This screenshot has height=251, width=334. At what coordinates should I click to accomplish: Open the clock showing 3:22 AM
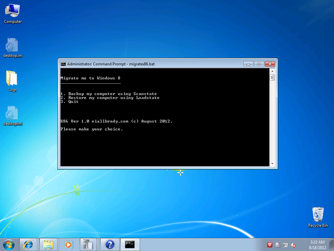tap(317, 245)
